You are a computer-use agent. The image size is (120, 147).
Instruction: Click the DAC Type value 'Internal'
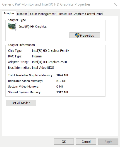pos(37,56)
